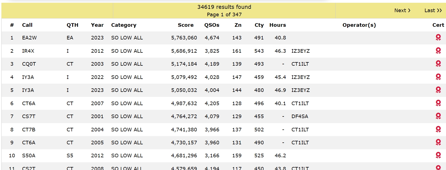Image resolution: width=446 pixels, height=170 pixels.
Task: Open certificate for CT6A 2005 entry
Action: [x=438, y=142]
